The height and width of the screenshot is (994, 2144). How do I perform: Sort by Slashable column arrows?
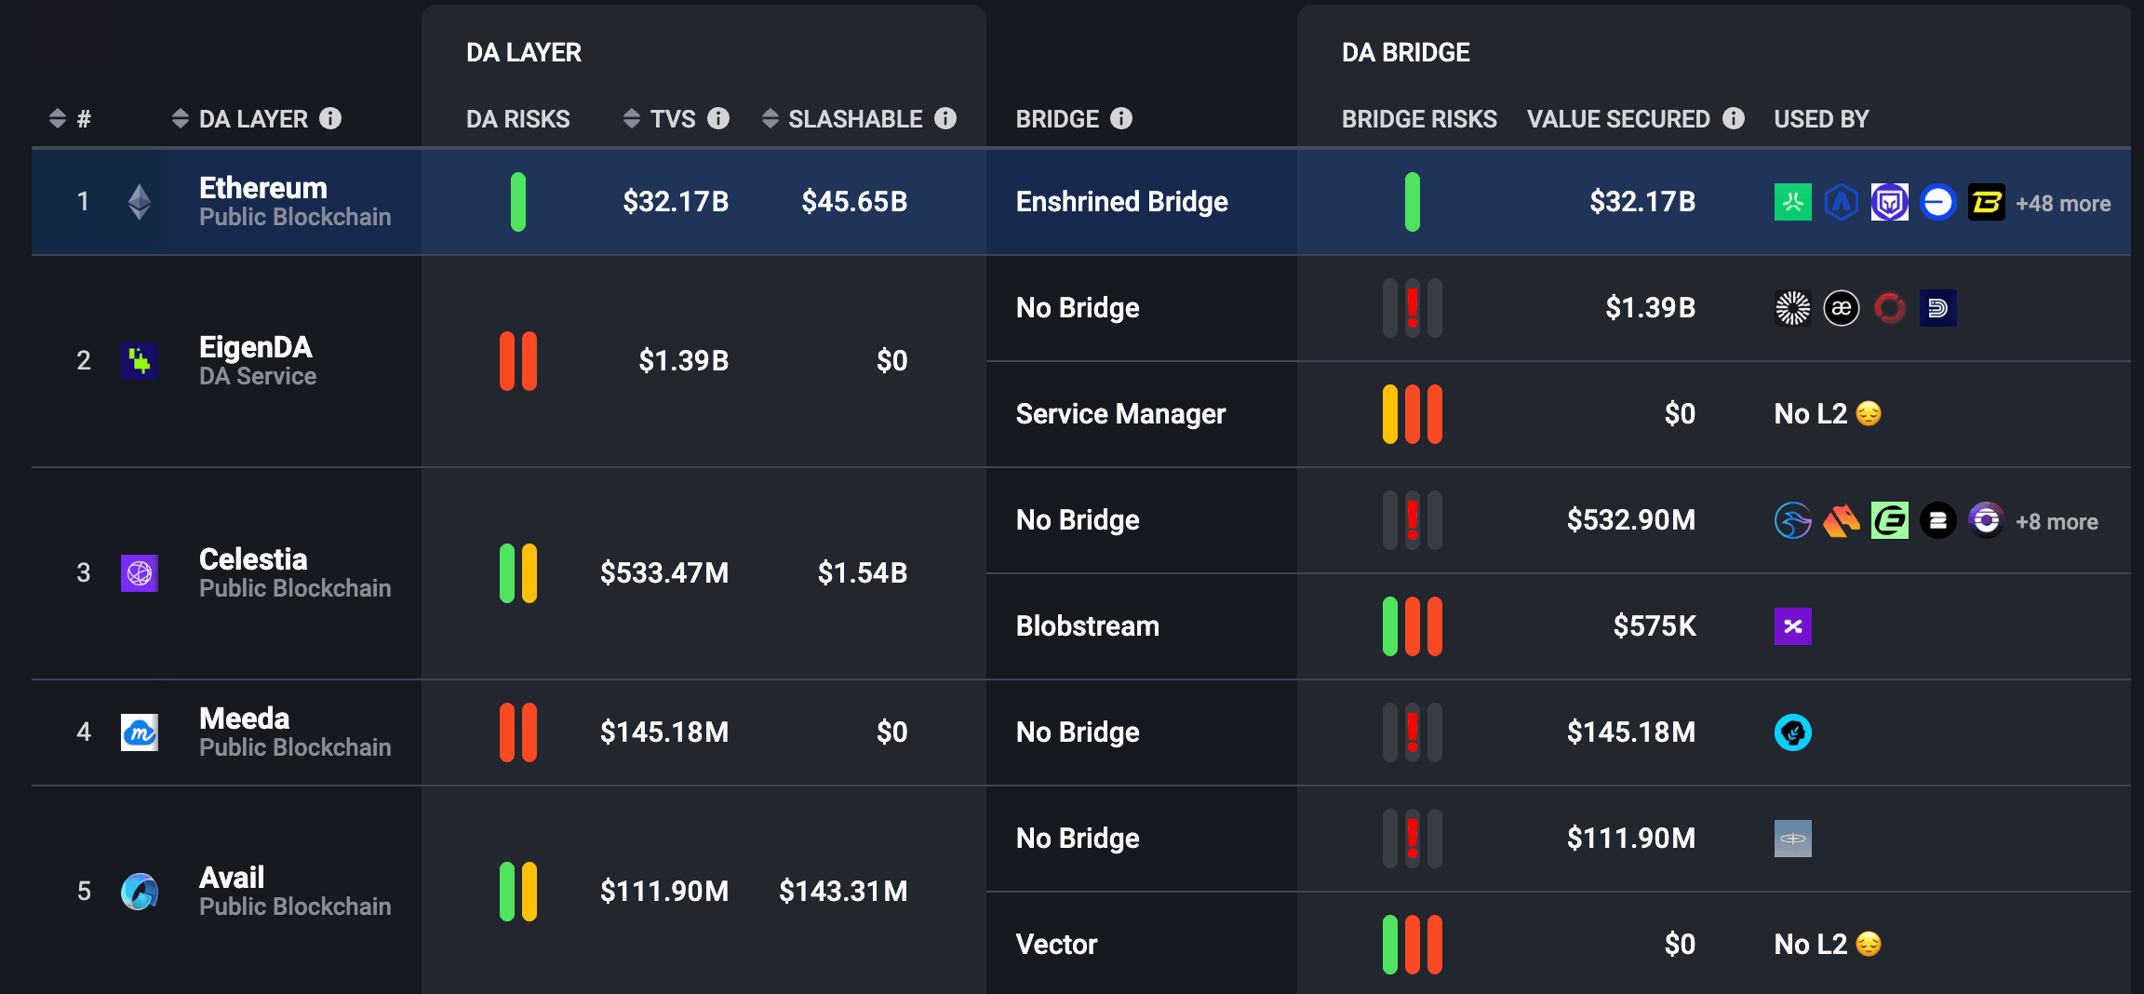point(770,118)
